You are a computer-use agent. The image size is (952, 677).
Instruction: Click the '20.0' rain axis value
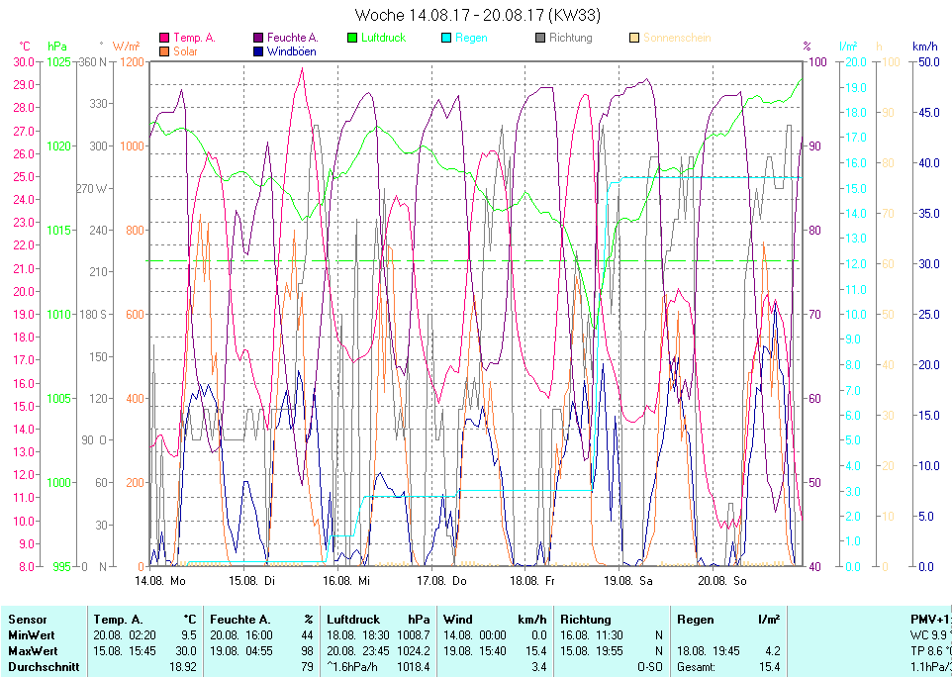click(x=853, y=62)
